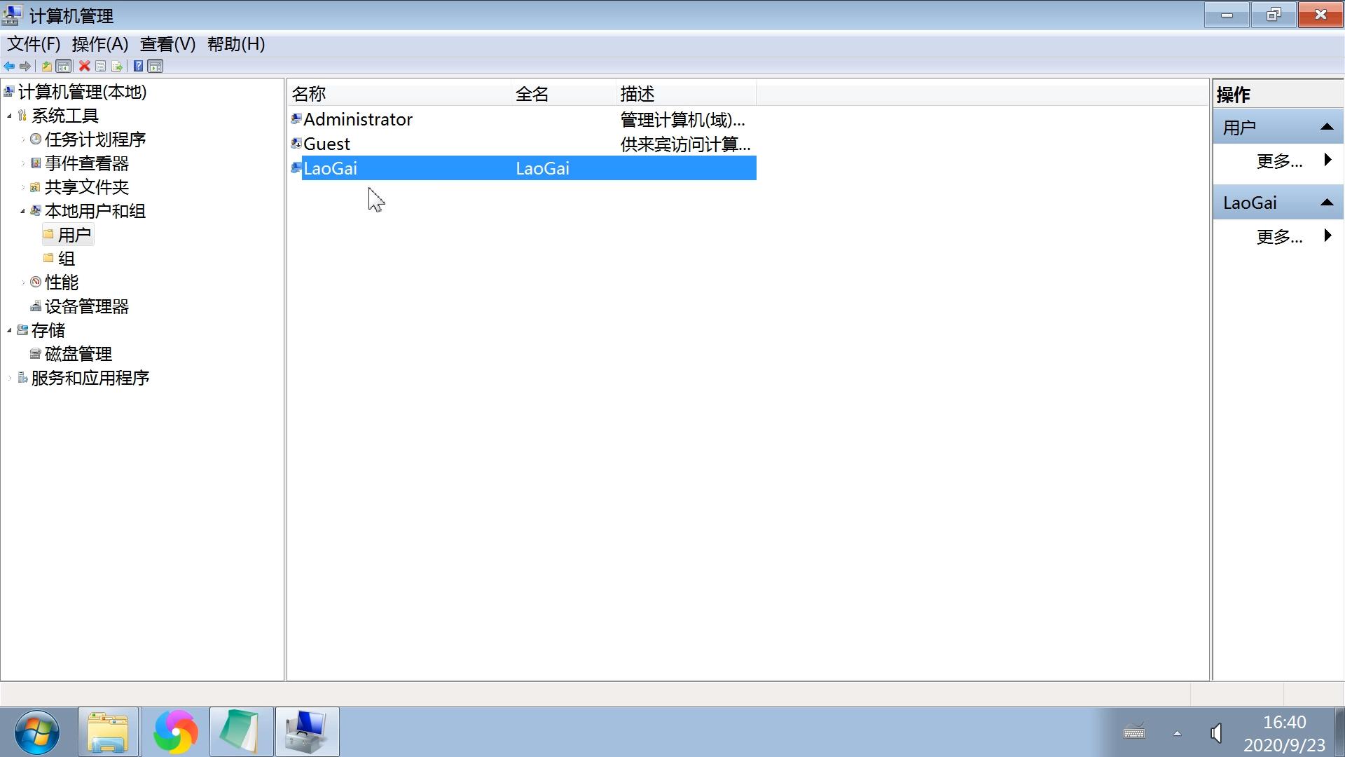This screenshot has height=757, width=1345.
Task: Open the 查看(V) menu
Action: pyautogui.click(x=167, y=44)
